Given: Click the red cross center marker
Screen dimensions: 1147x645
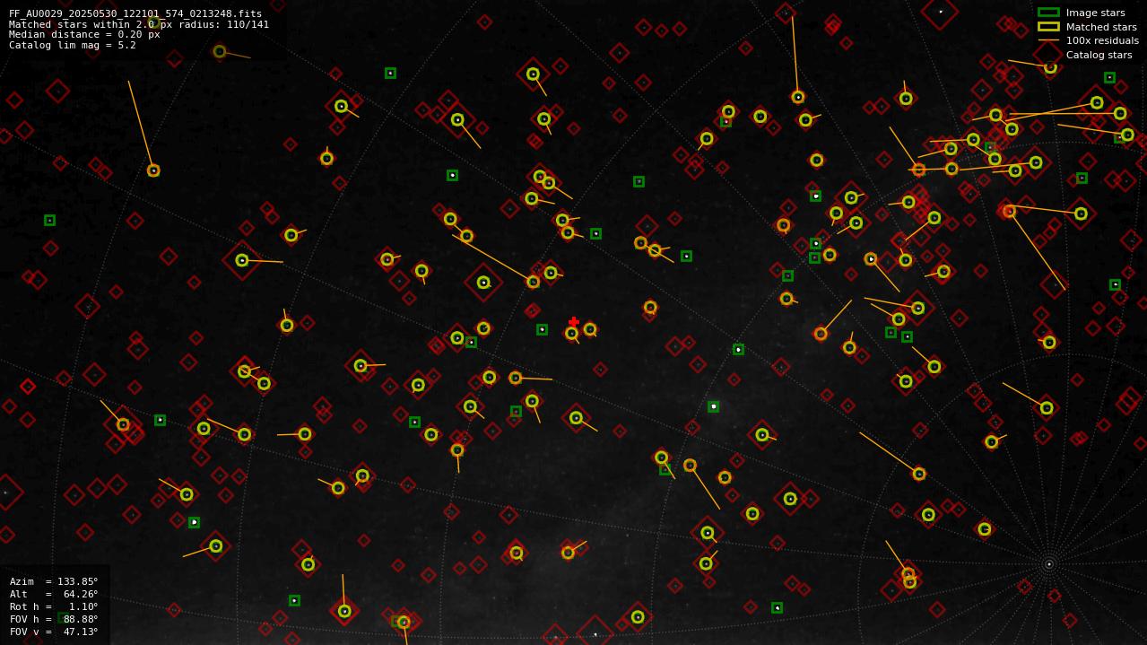Looking at the screenshot, I should 574,322.
